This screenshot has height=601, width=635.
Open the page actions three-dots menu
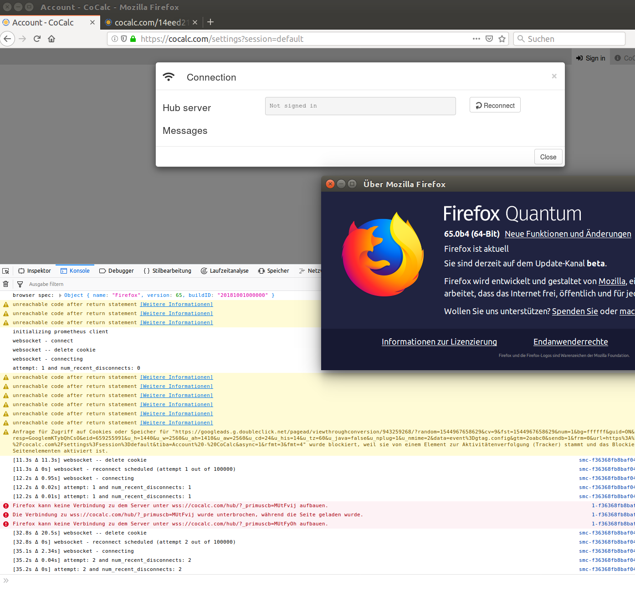(476, 39)
